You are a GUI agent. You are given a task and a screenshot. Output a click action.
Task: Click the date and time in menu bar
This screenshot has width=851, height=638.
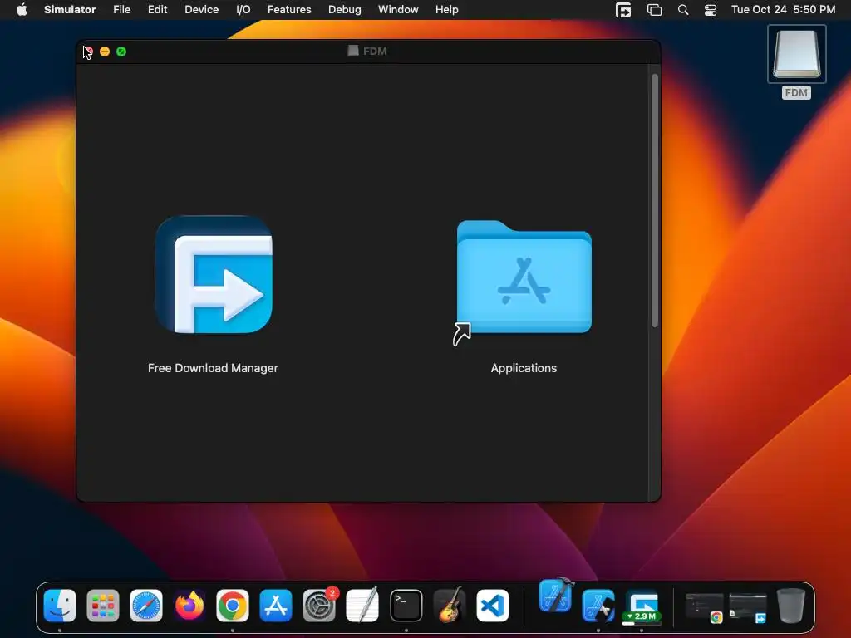point(783,10)
